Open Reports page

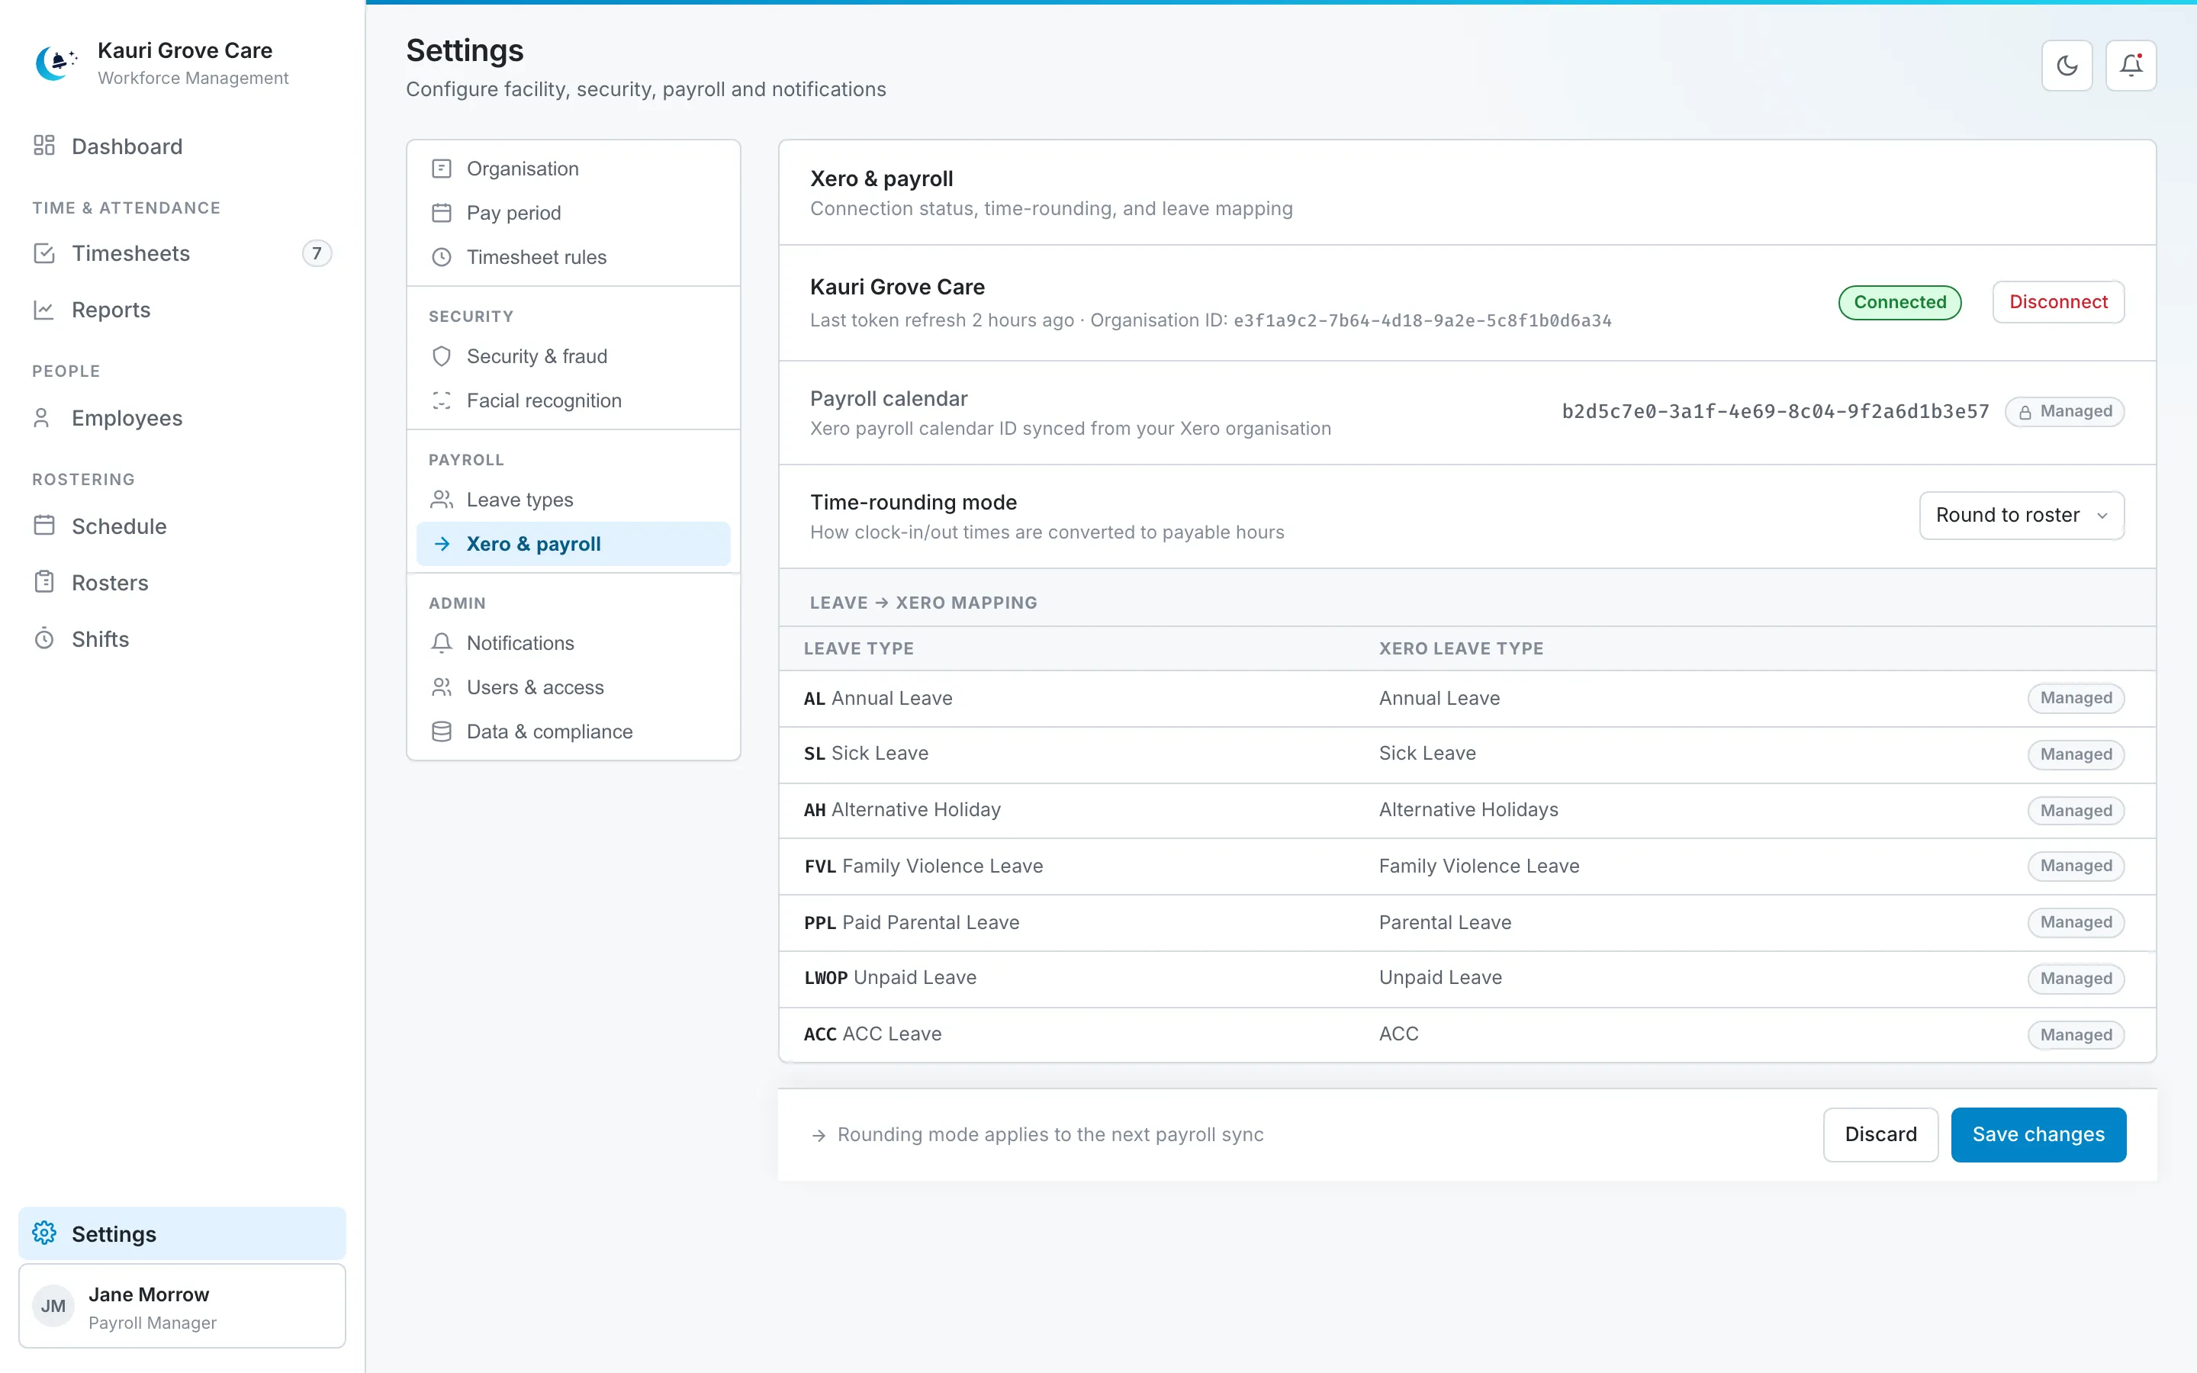pyautogui.click(x=182, y=310)
